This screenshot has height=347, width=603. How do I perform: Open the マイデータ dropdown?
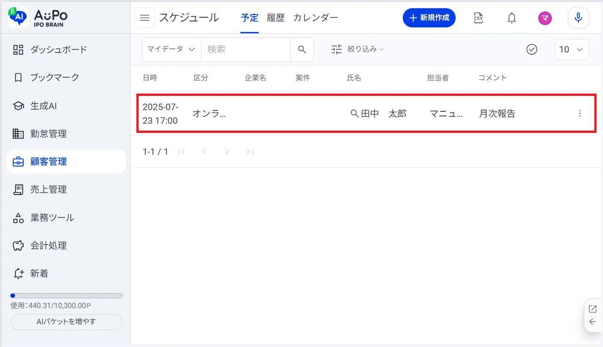point(172,50)
